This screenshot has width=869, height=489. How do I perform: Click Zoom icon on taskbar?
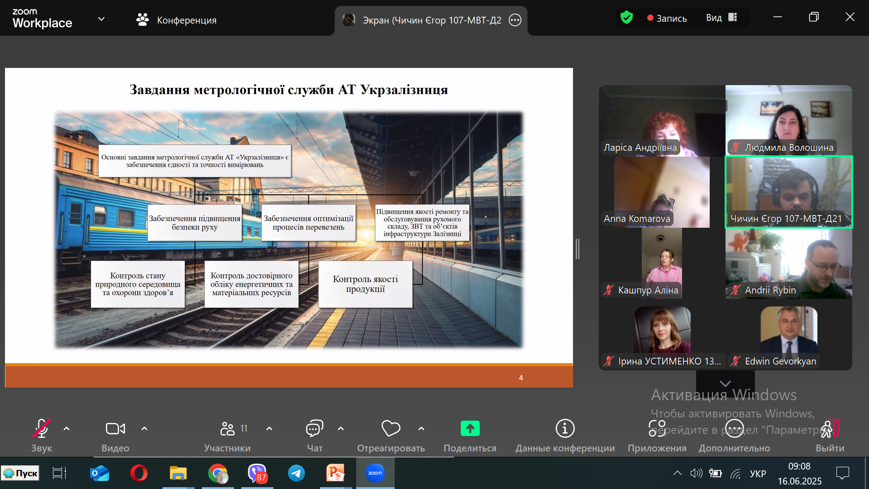click(x=375, y=473)
